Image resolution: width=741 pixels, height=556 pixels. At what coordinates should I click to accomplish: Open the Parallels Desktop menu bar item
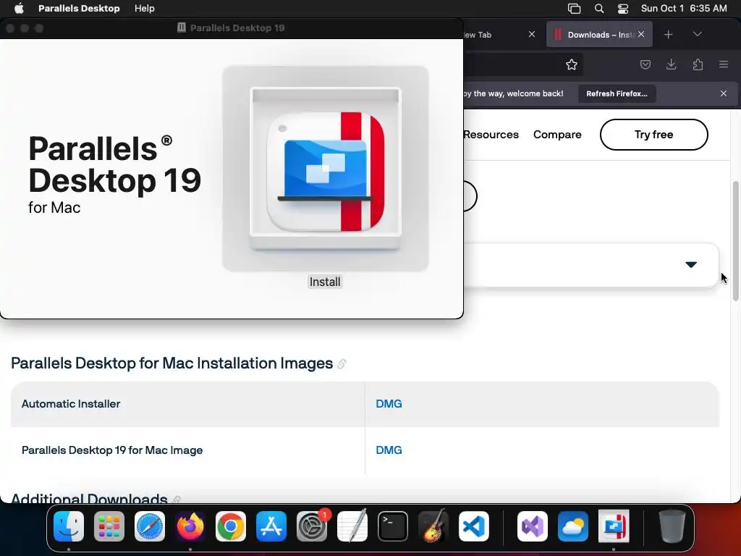(x=79, y=8)
